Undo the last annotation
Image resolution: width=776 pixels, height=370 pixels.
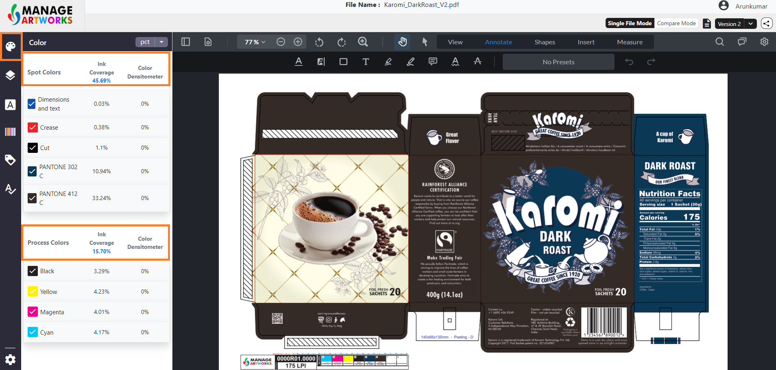coord(629,62)
